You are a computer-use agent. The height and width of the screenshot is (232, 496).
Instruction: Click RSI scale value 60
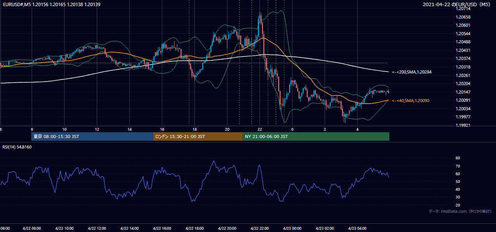(x=458, y=174)
